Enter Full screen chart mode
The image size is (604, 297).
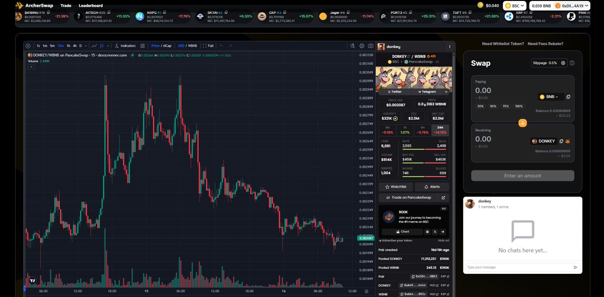[208, 46]
